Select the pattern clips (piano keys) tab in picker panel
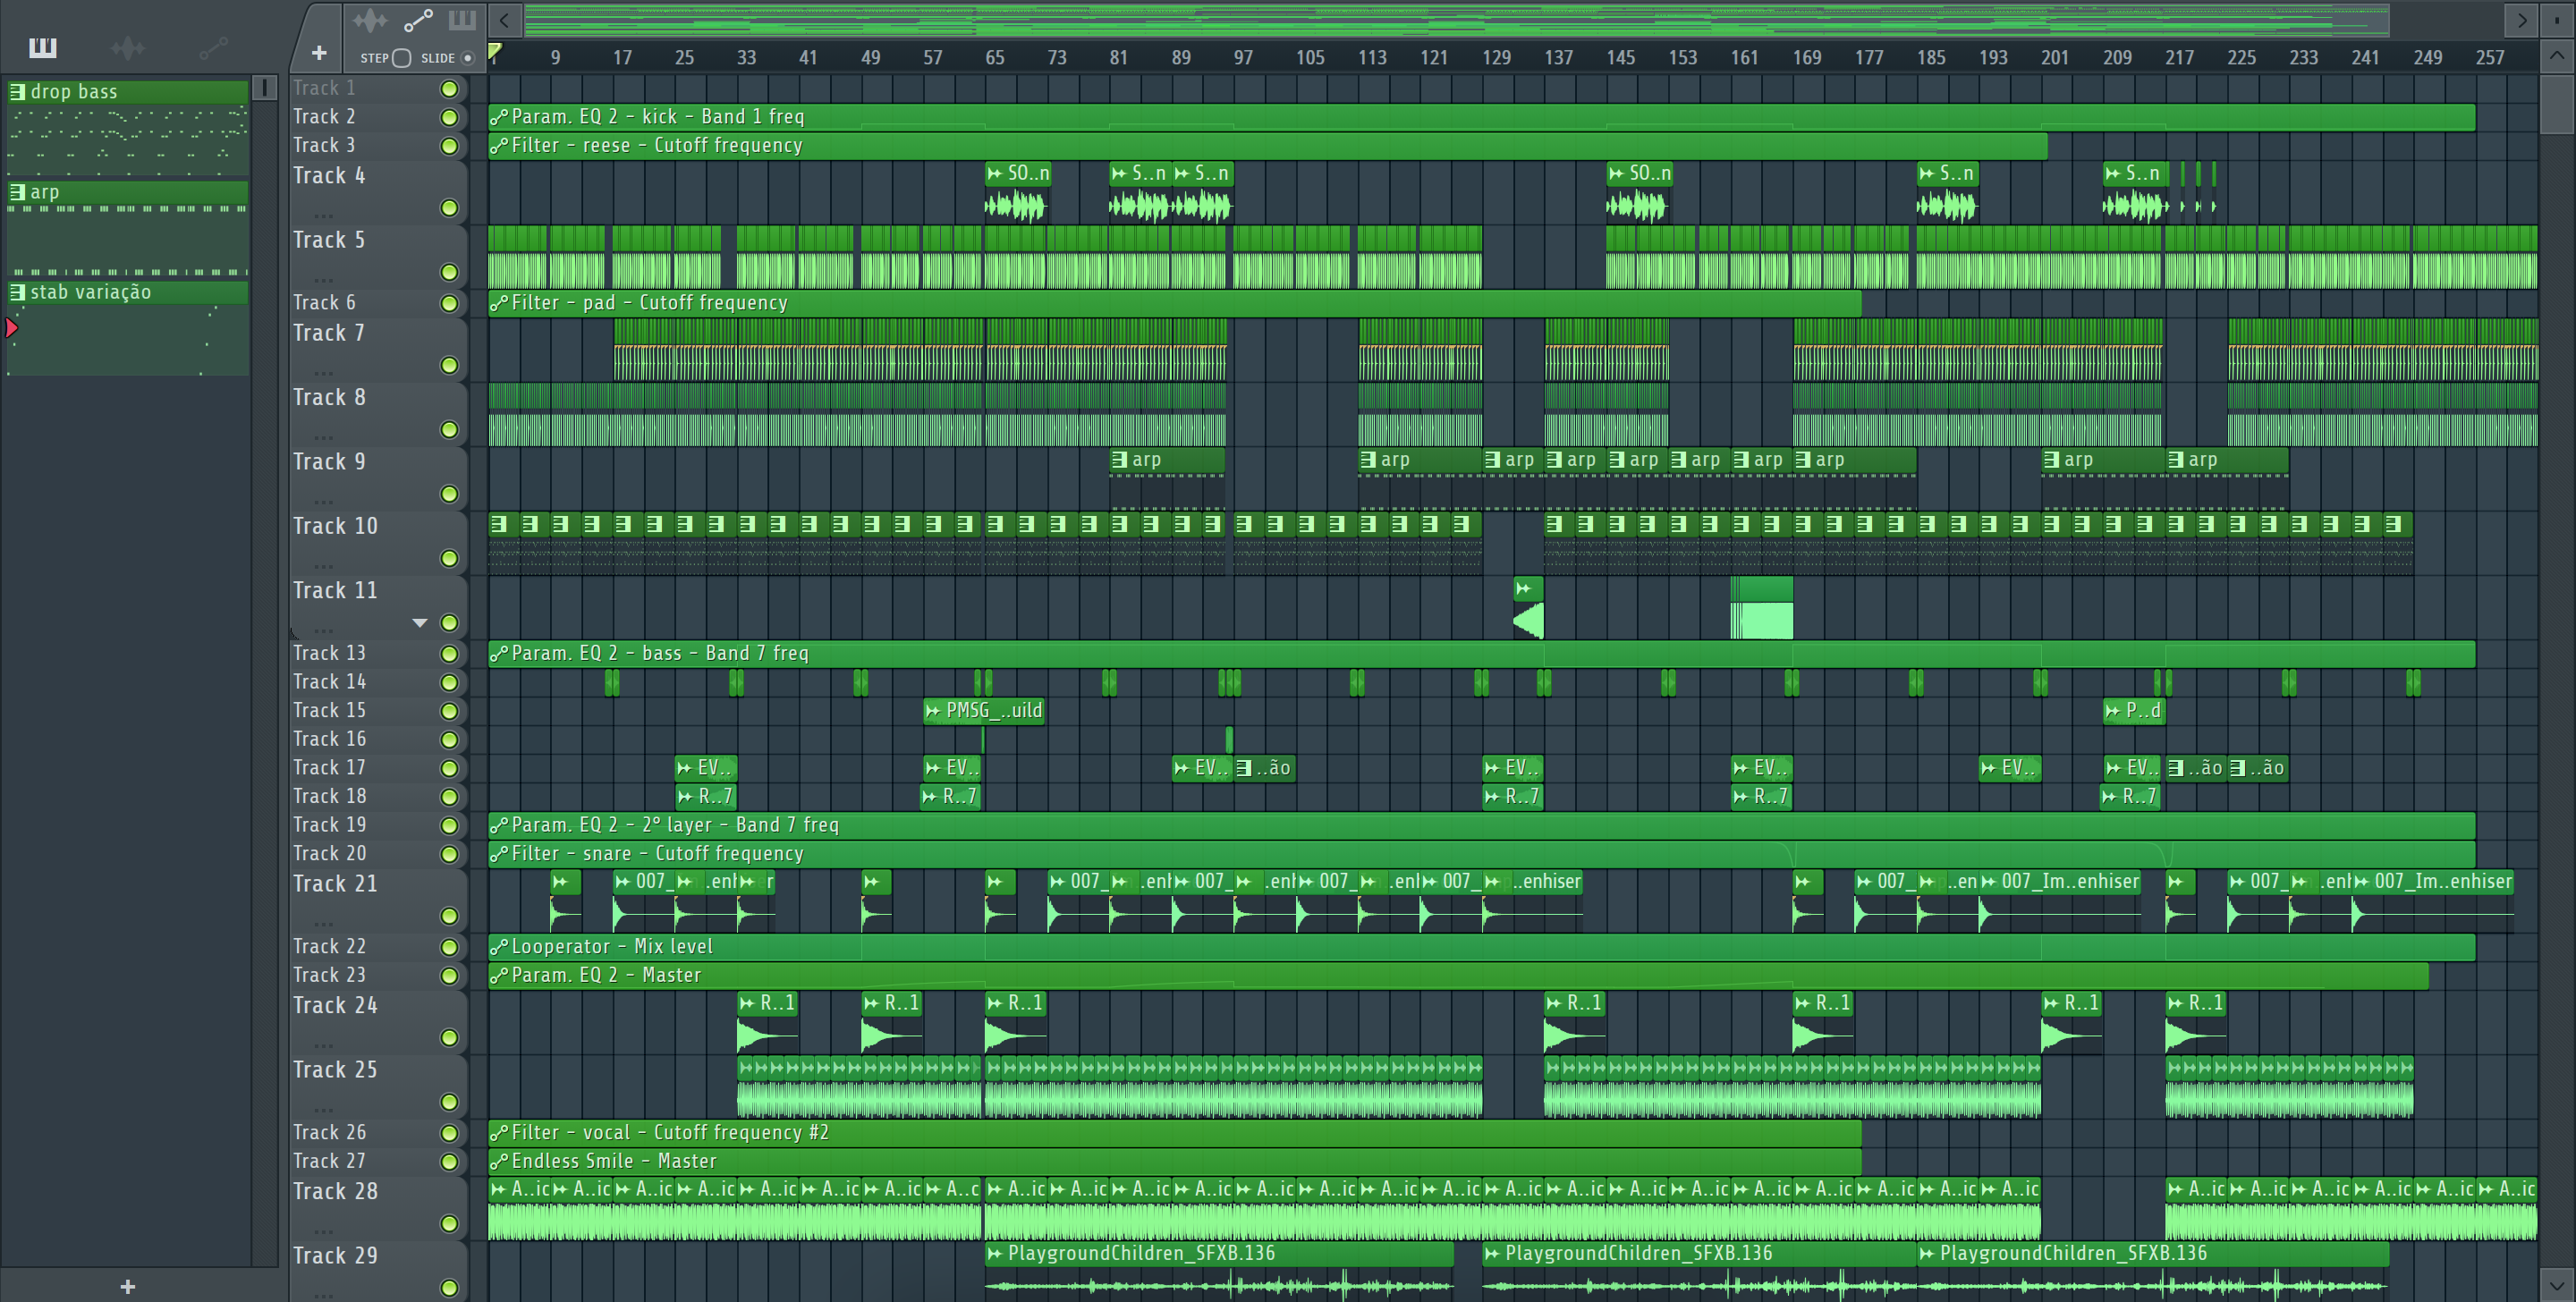The image size is (2576, 1302). (43, 47)
